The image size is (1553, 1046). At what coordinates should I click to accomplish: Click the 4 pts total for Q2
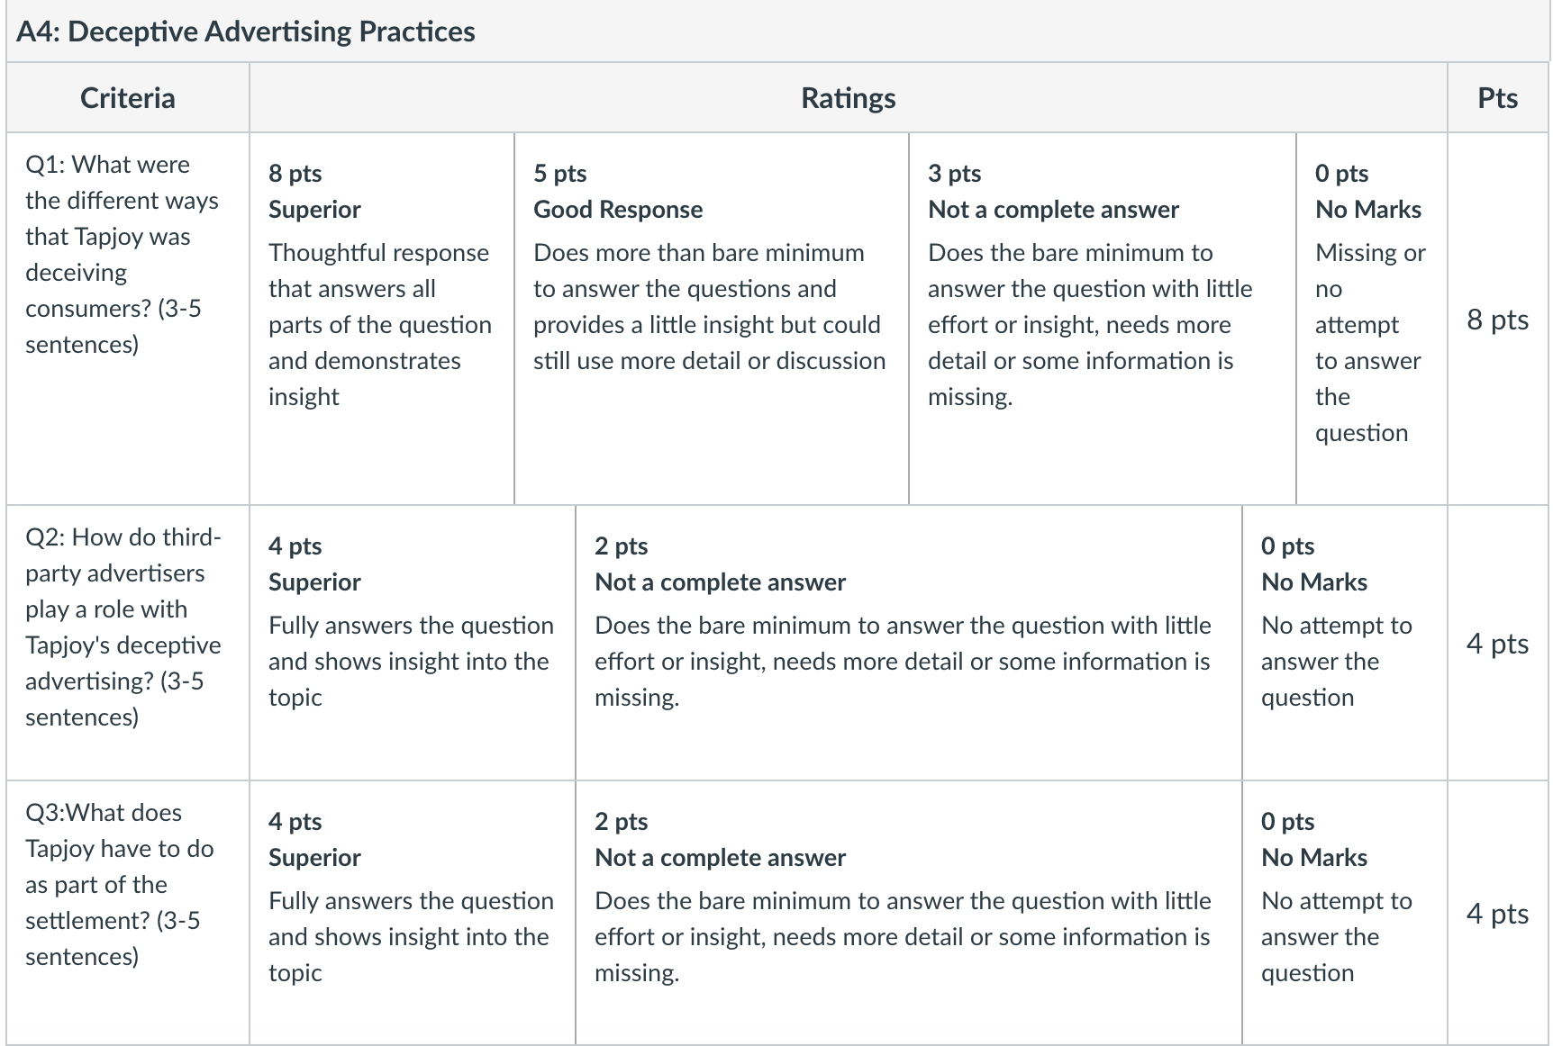[1497, 644]
